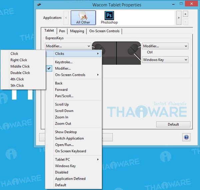Expand the Clicks submenu

pos(73,54)
